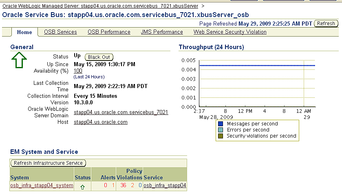
Task: Click the policy violations count 2
Action: tap(132, 185)
